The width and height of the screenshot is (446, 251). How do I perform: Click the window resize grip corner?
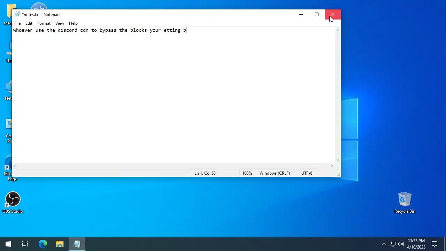(338, 174)
